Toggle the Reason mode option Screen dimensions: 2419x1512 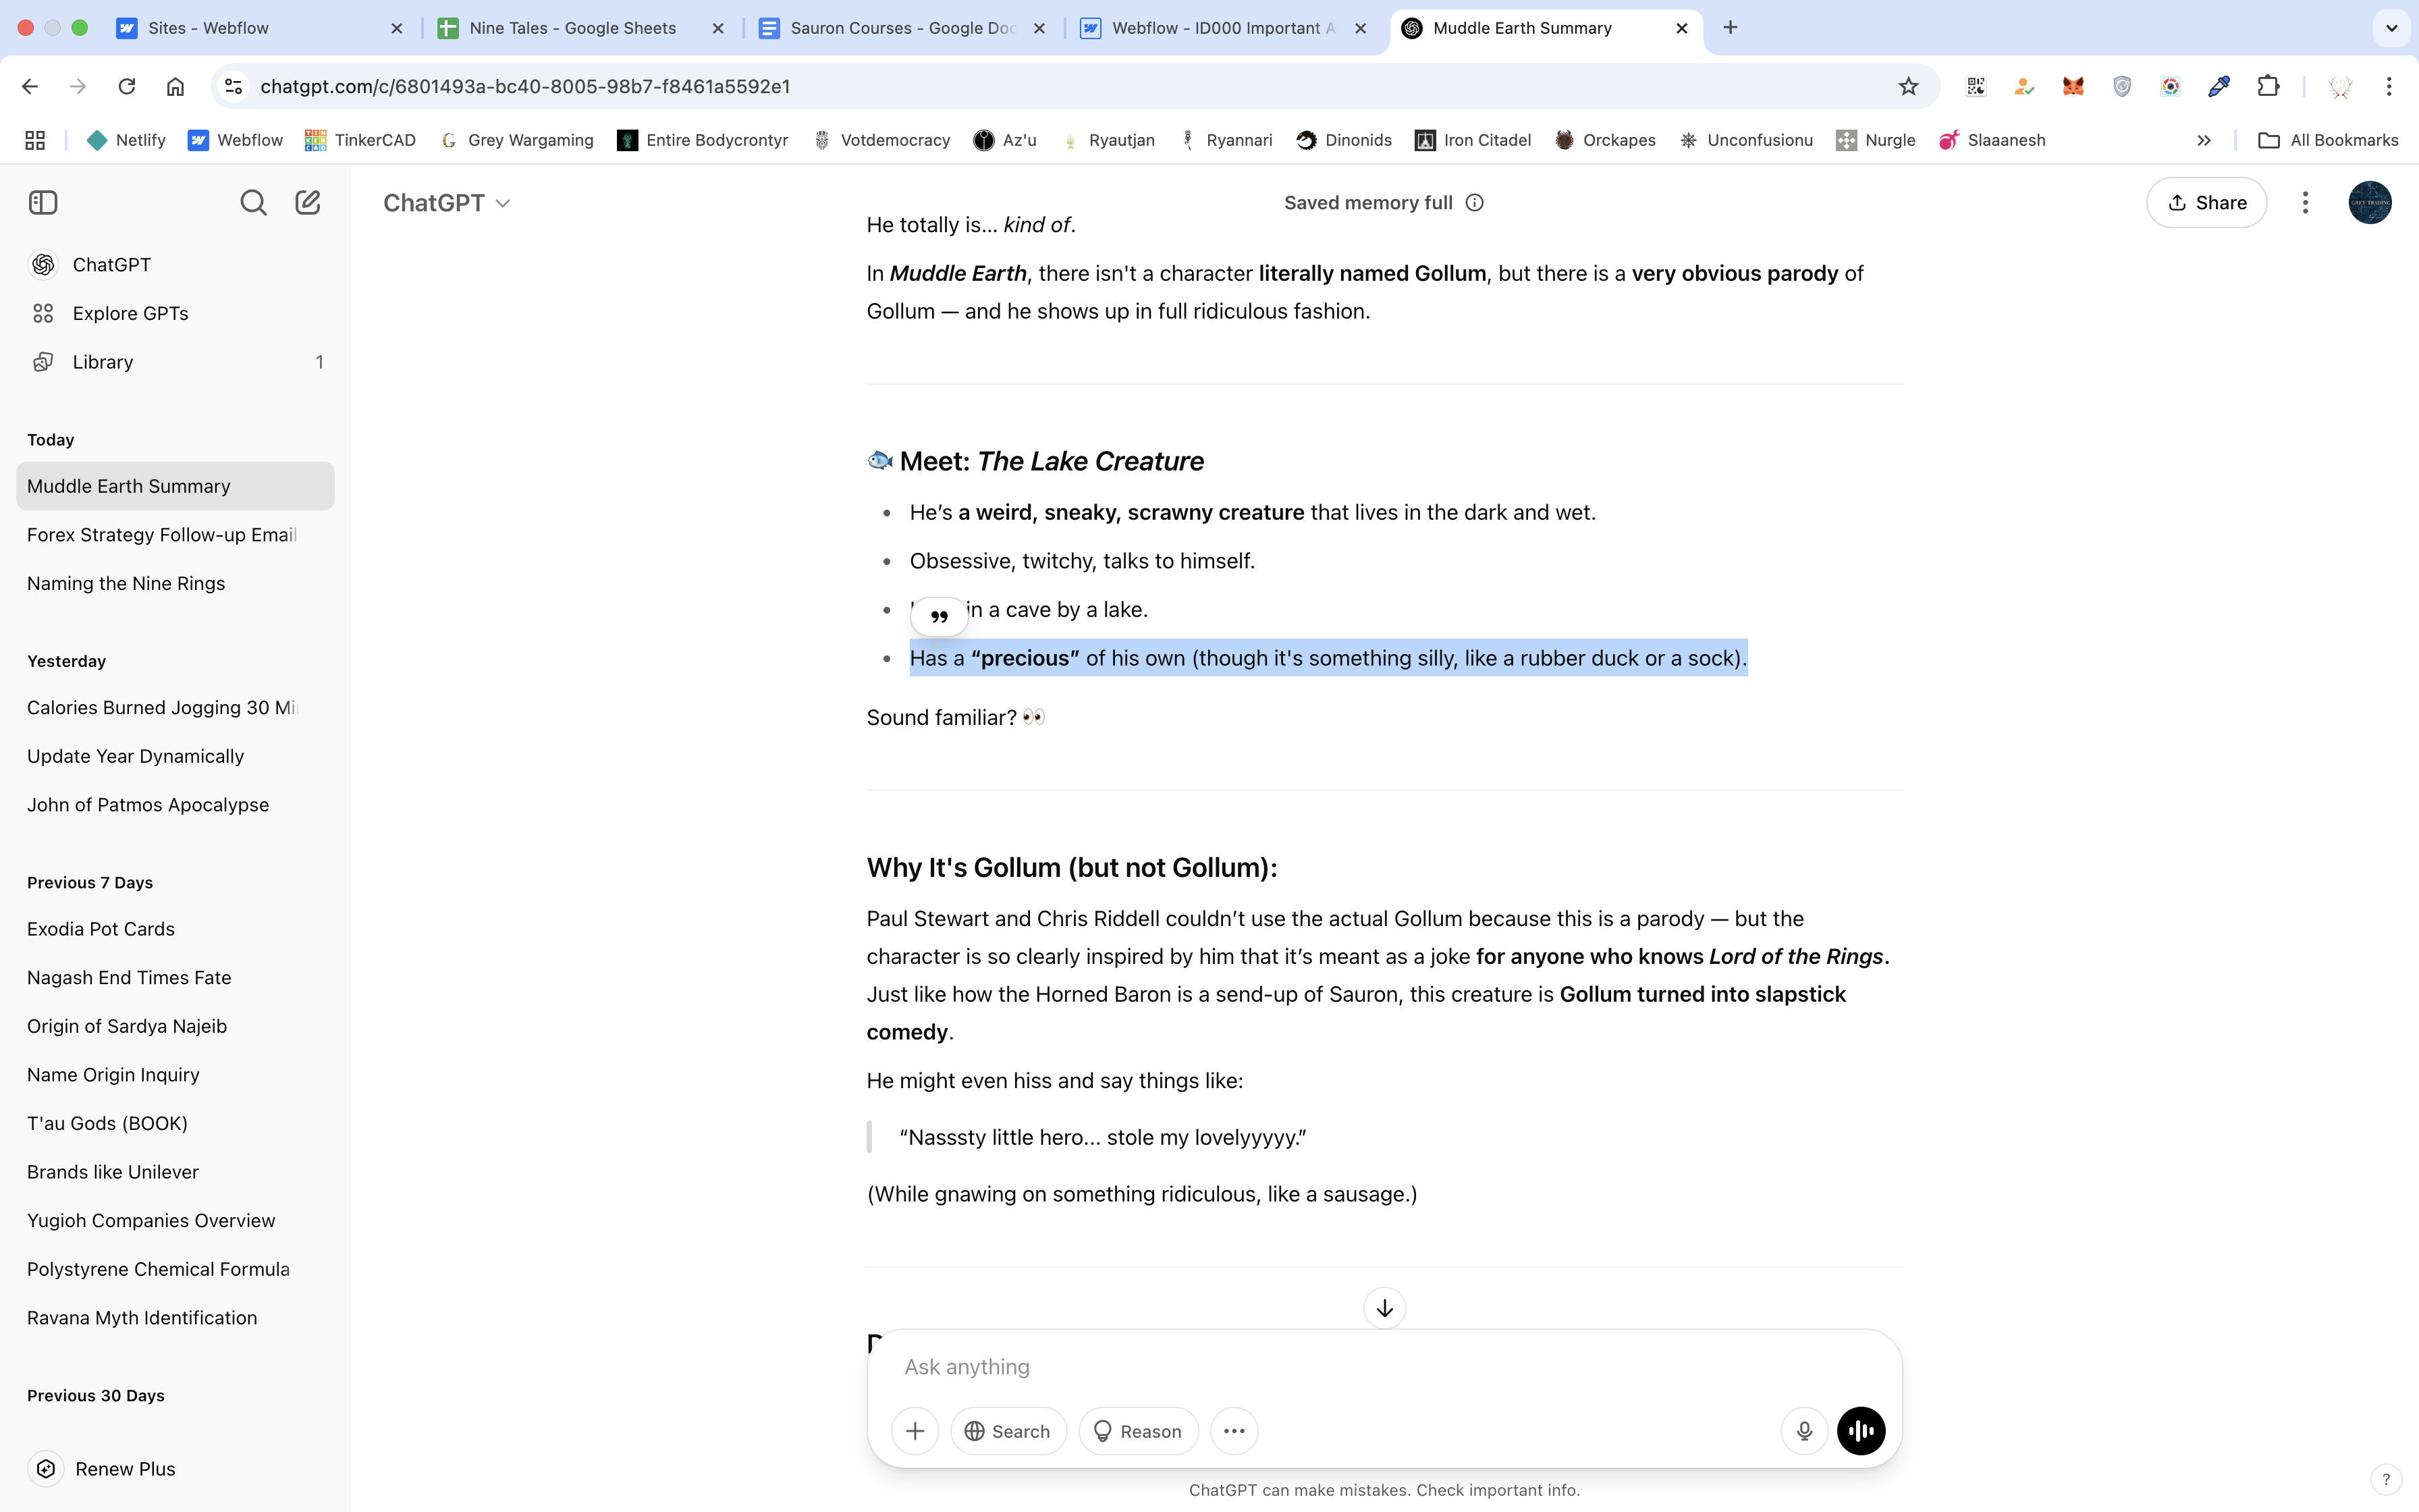click(x=1137, y=1431)
